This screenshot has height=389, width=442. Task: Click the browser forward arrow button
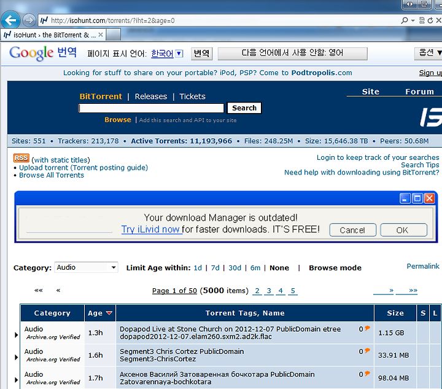click(x=29, y=20)
